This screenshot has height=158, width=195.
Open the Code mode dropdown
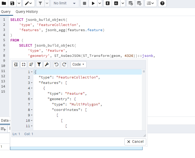(x=78, y=65)
